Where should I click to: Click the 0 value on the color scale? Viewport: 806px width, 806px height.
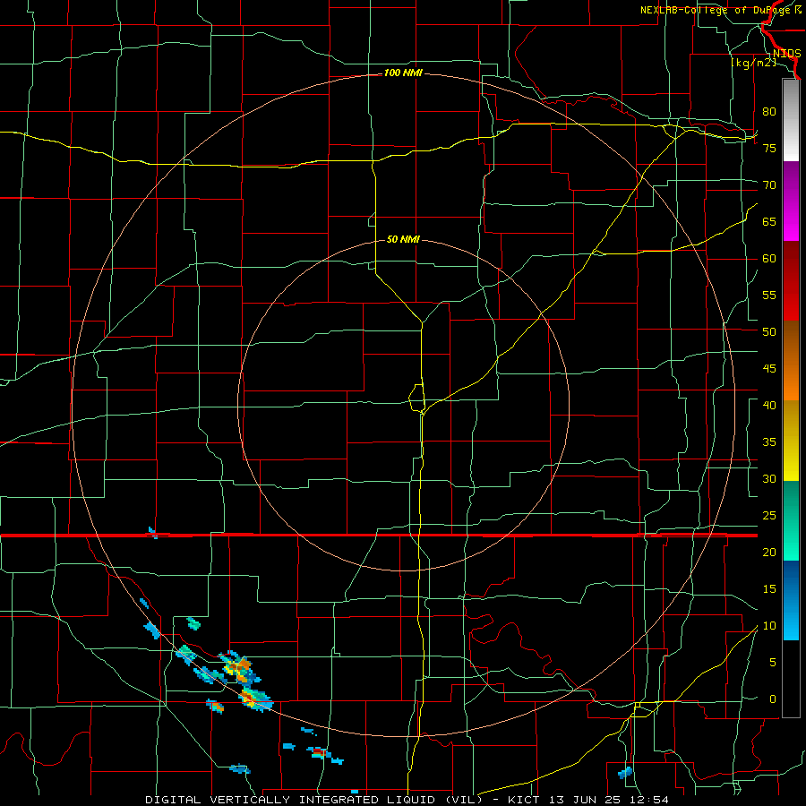point(773,699)
